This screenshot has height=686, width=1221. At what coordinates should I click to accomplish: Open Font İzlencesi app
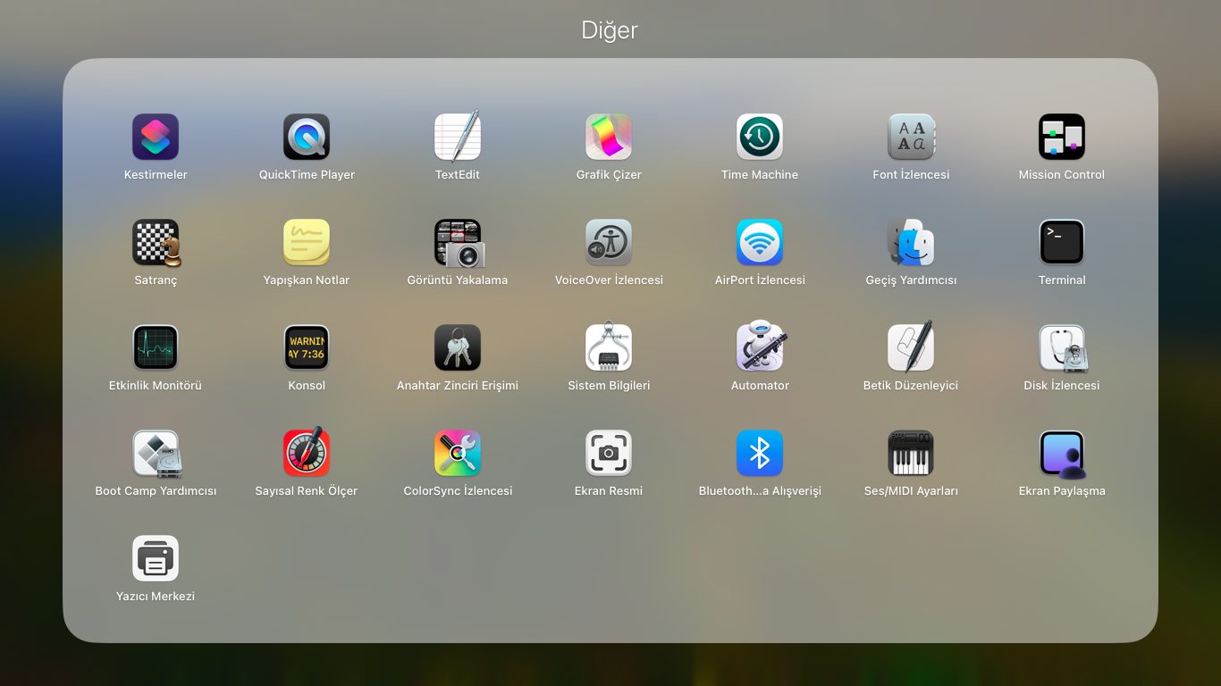click(911, 138)
